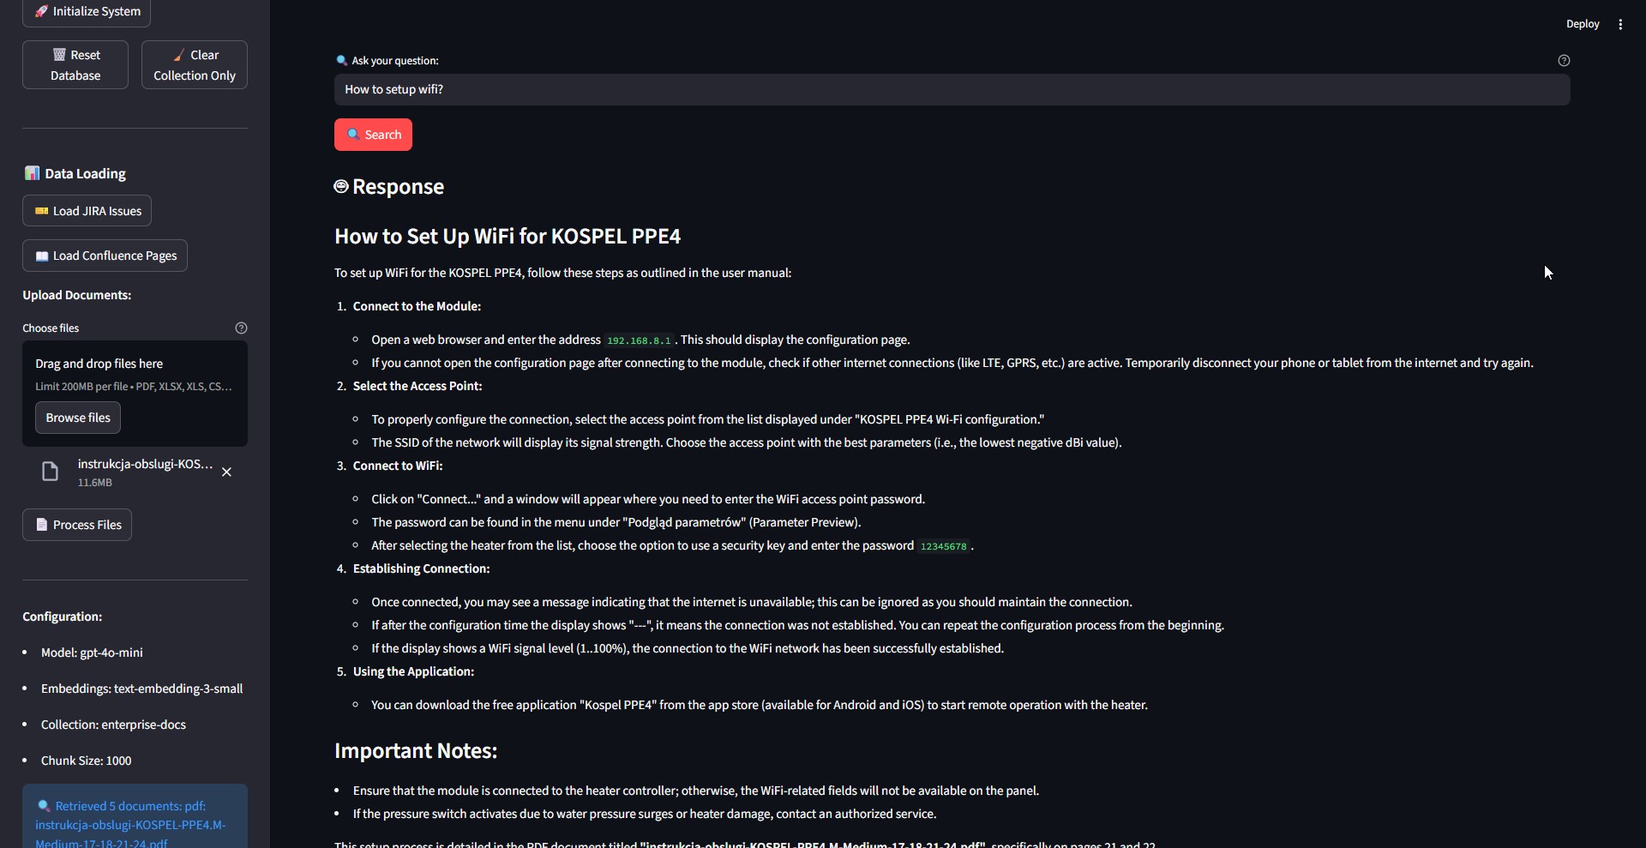Click the rocket Initialize System button
This screenshot has width=1646, height=848.
coord(87,11)
